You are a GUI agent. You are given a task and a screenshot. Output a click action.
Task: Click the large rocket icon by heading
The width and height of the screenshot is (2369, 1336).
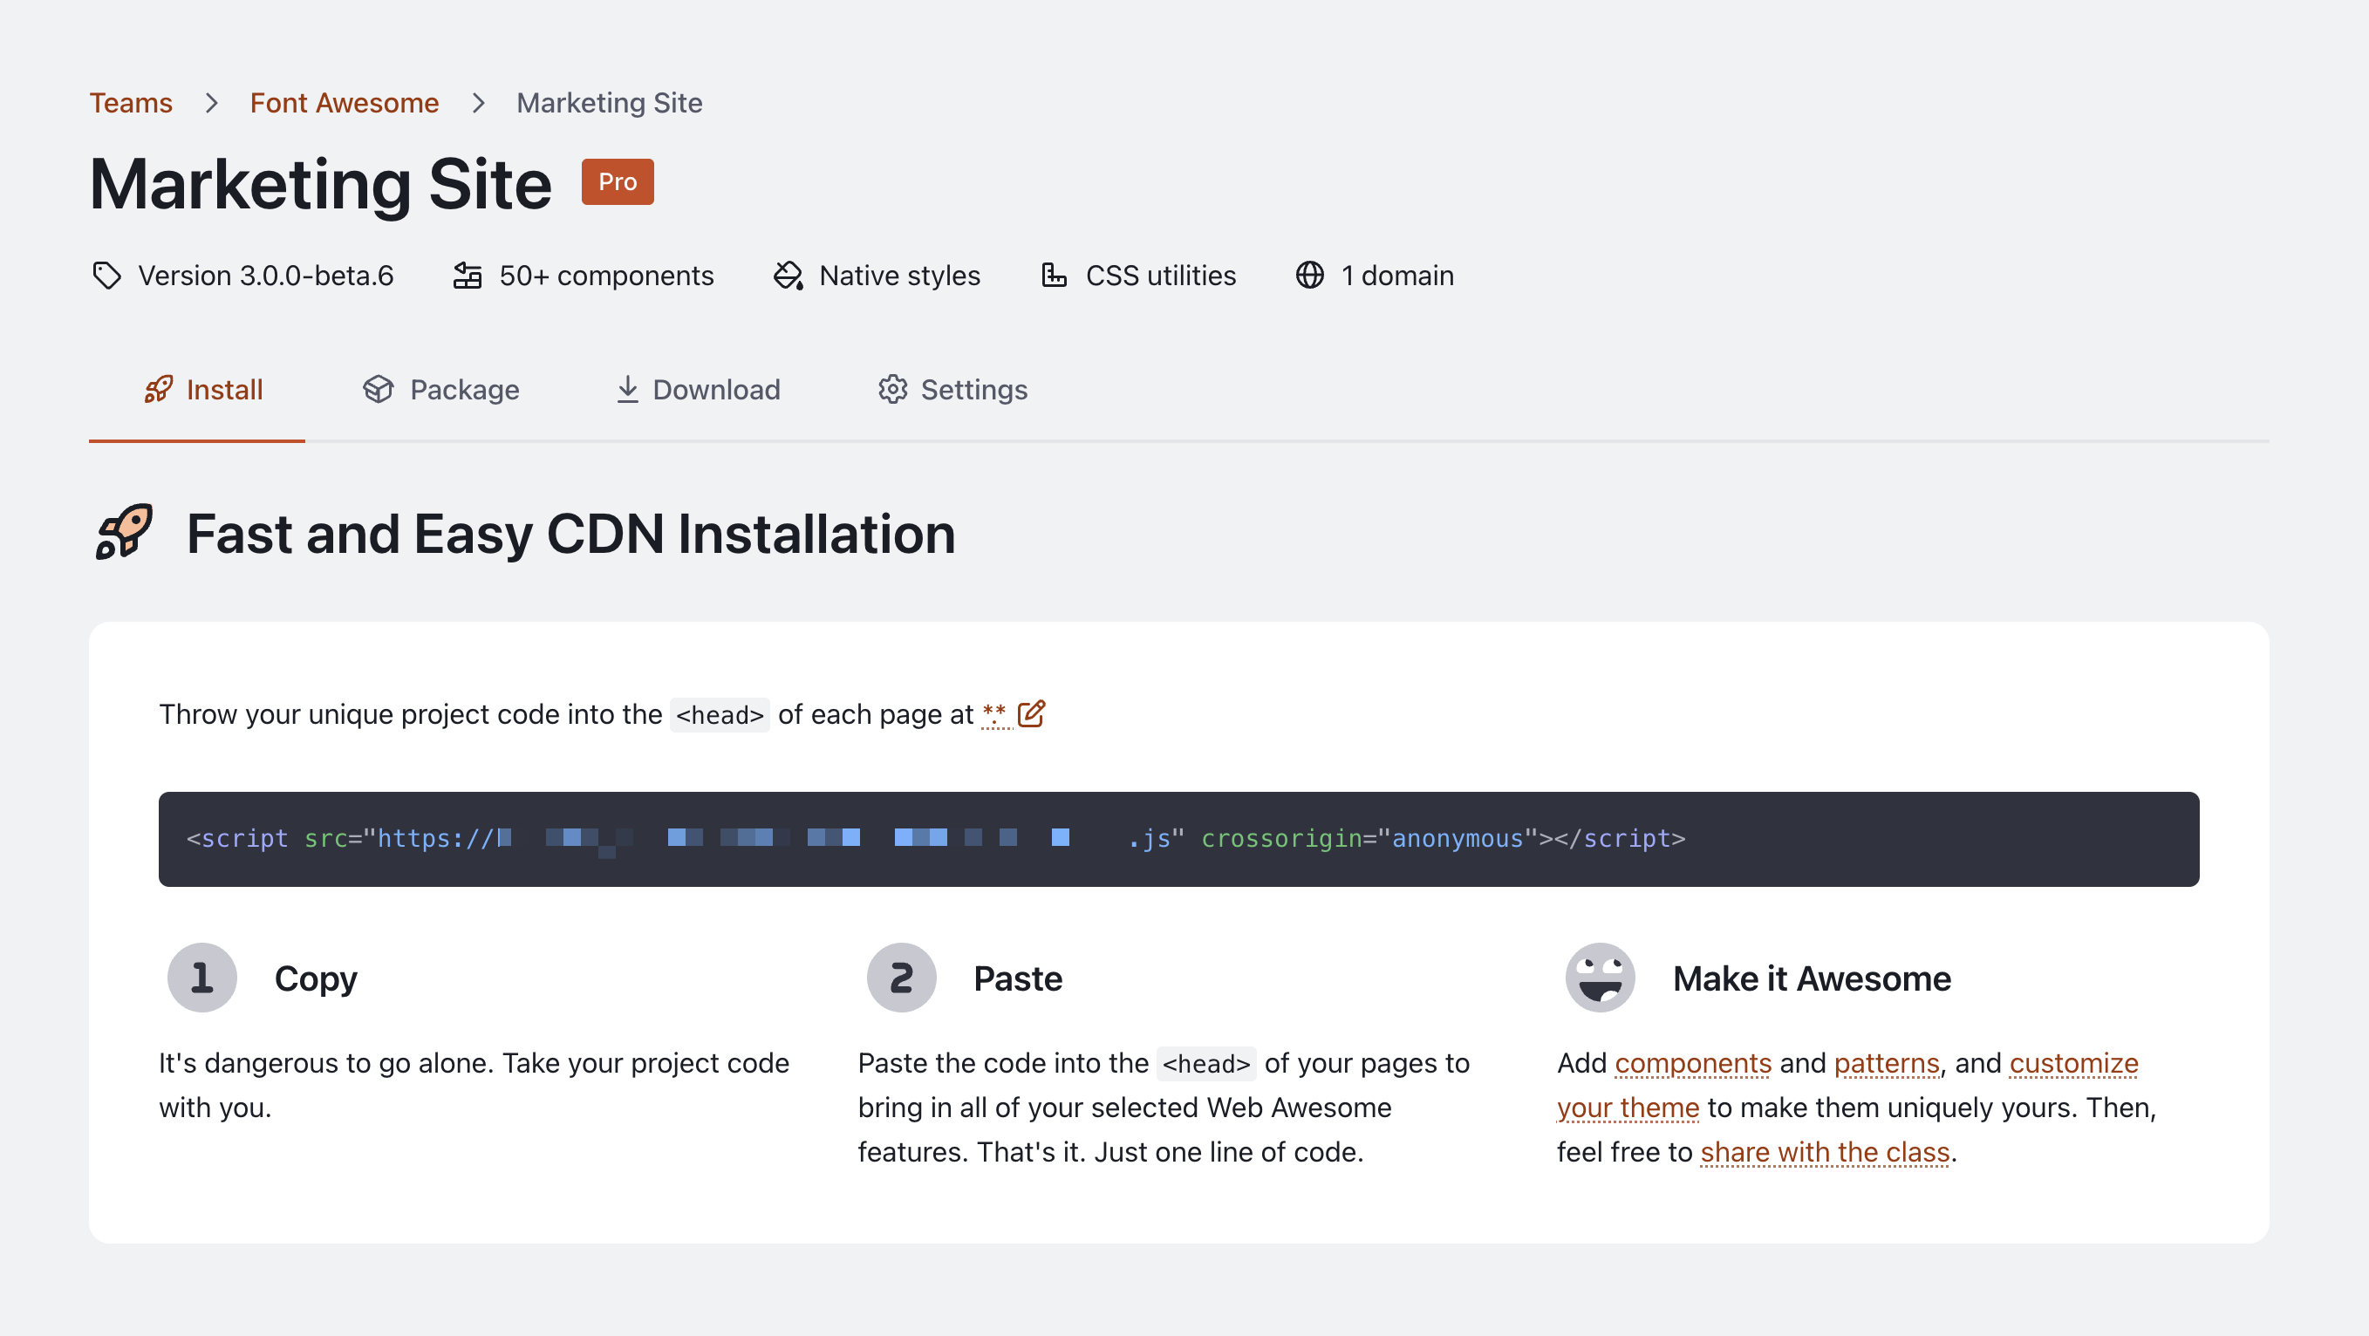(124, 532)
